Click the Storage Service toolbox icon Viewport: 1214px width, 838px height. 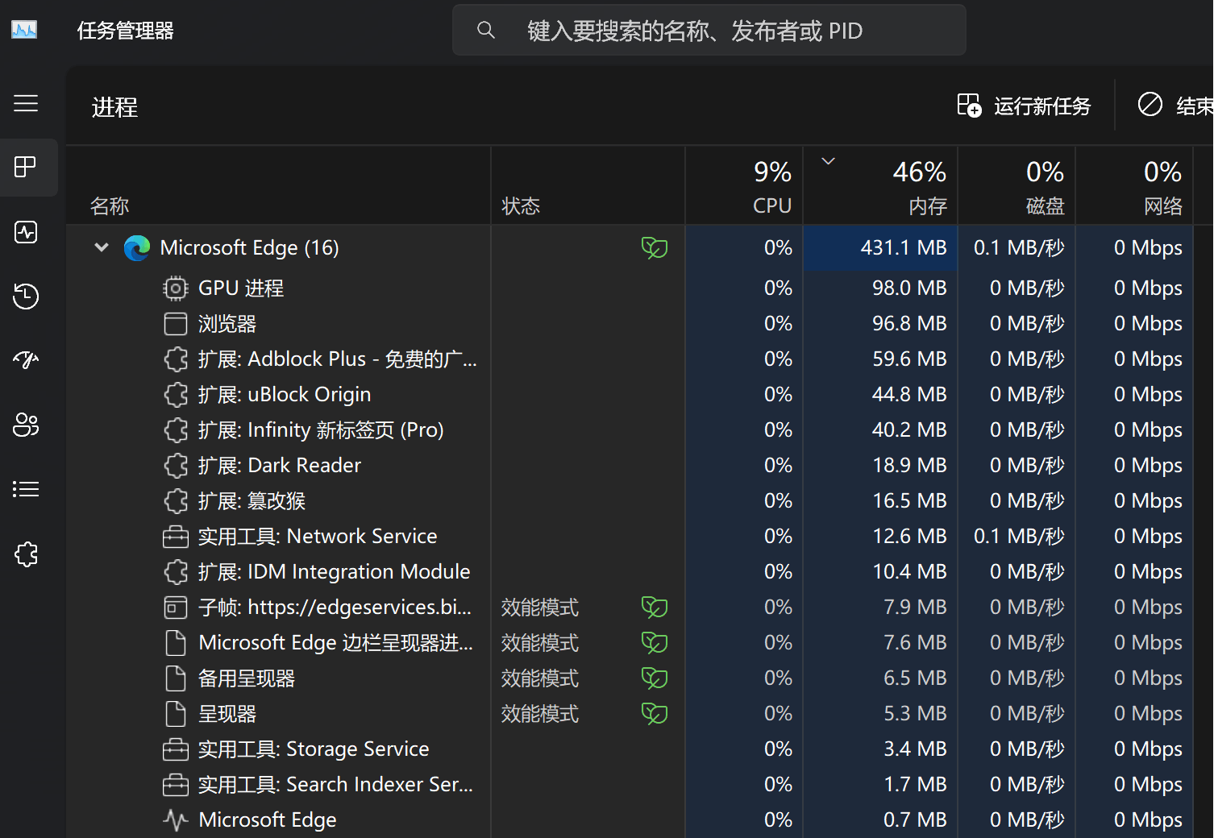click(x=176, y=749)
